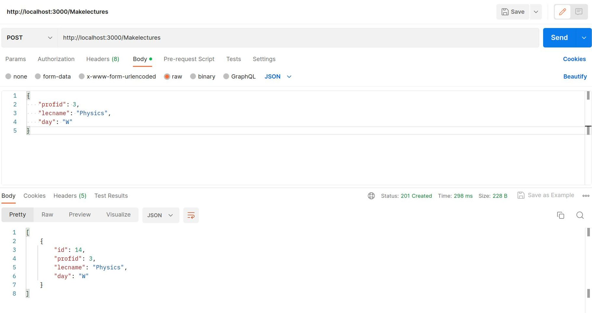The width and height of the screenshot is (592, 313).
Task: Click the "profid": 3 line in request editor
Action: click(x=59, y=105)
